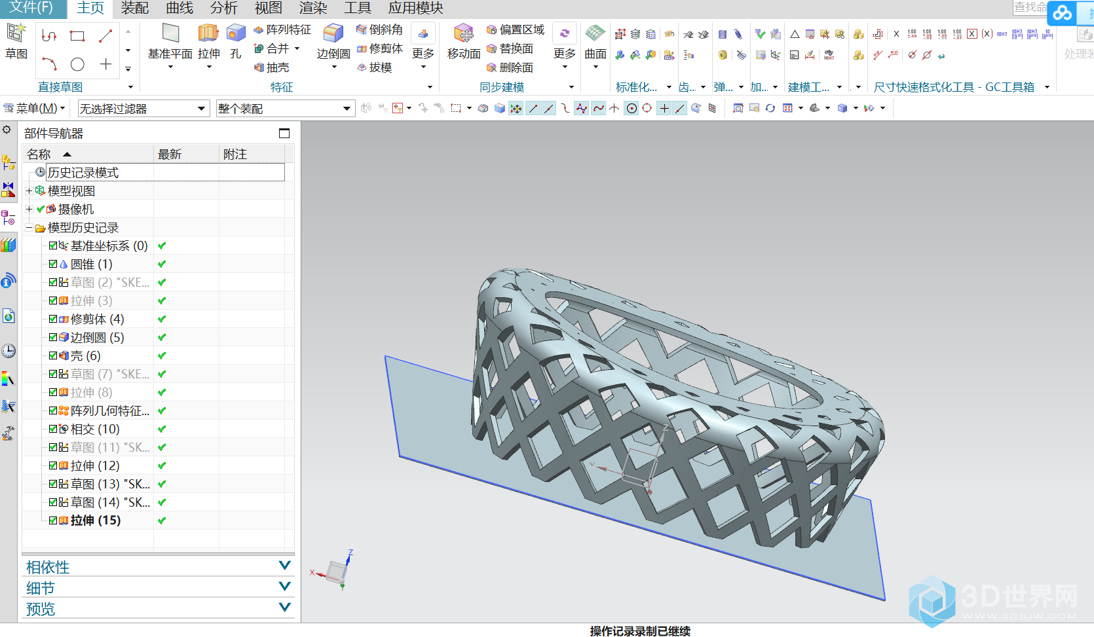Viewport: 1094px width, 637px height.
Task: Open the history clock sidebar icon
Action: [8, 351]
